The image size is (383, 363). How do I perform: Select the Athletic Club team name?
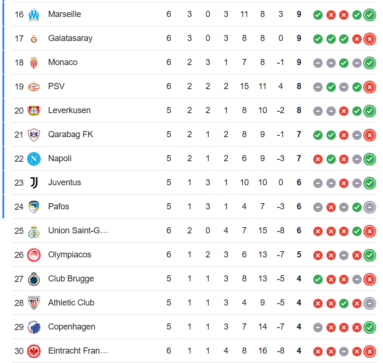click(x=71, y=303)
